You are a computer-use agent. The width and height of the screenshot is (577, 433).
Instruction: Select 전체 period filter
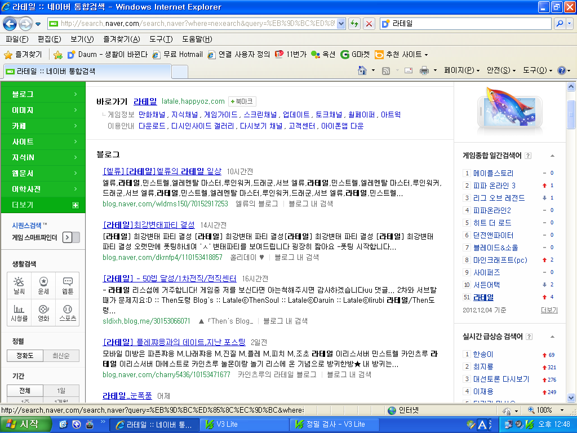[x=25, y=391]
